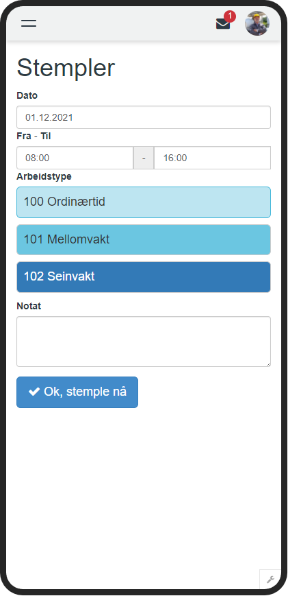
Task: Select the 100 Ordinærtid work type
Action: point(144,202)
